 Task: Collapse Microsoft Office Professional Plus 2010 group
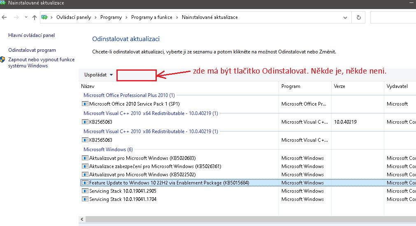pos(129,95)
